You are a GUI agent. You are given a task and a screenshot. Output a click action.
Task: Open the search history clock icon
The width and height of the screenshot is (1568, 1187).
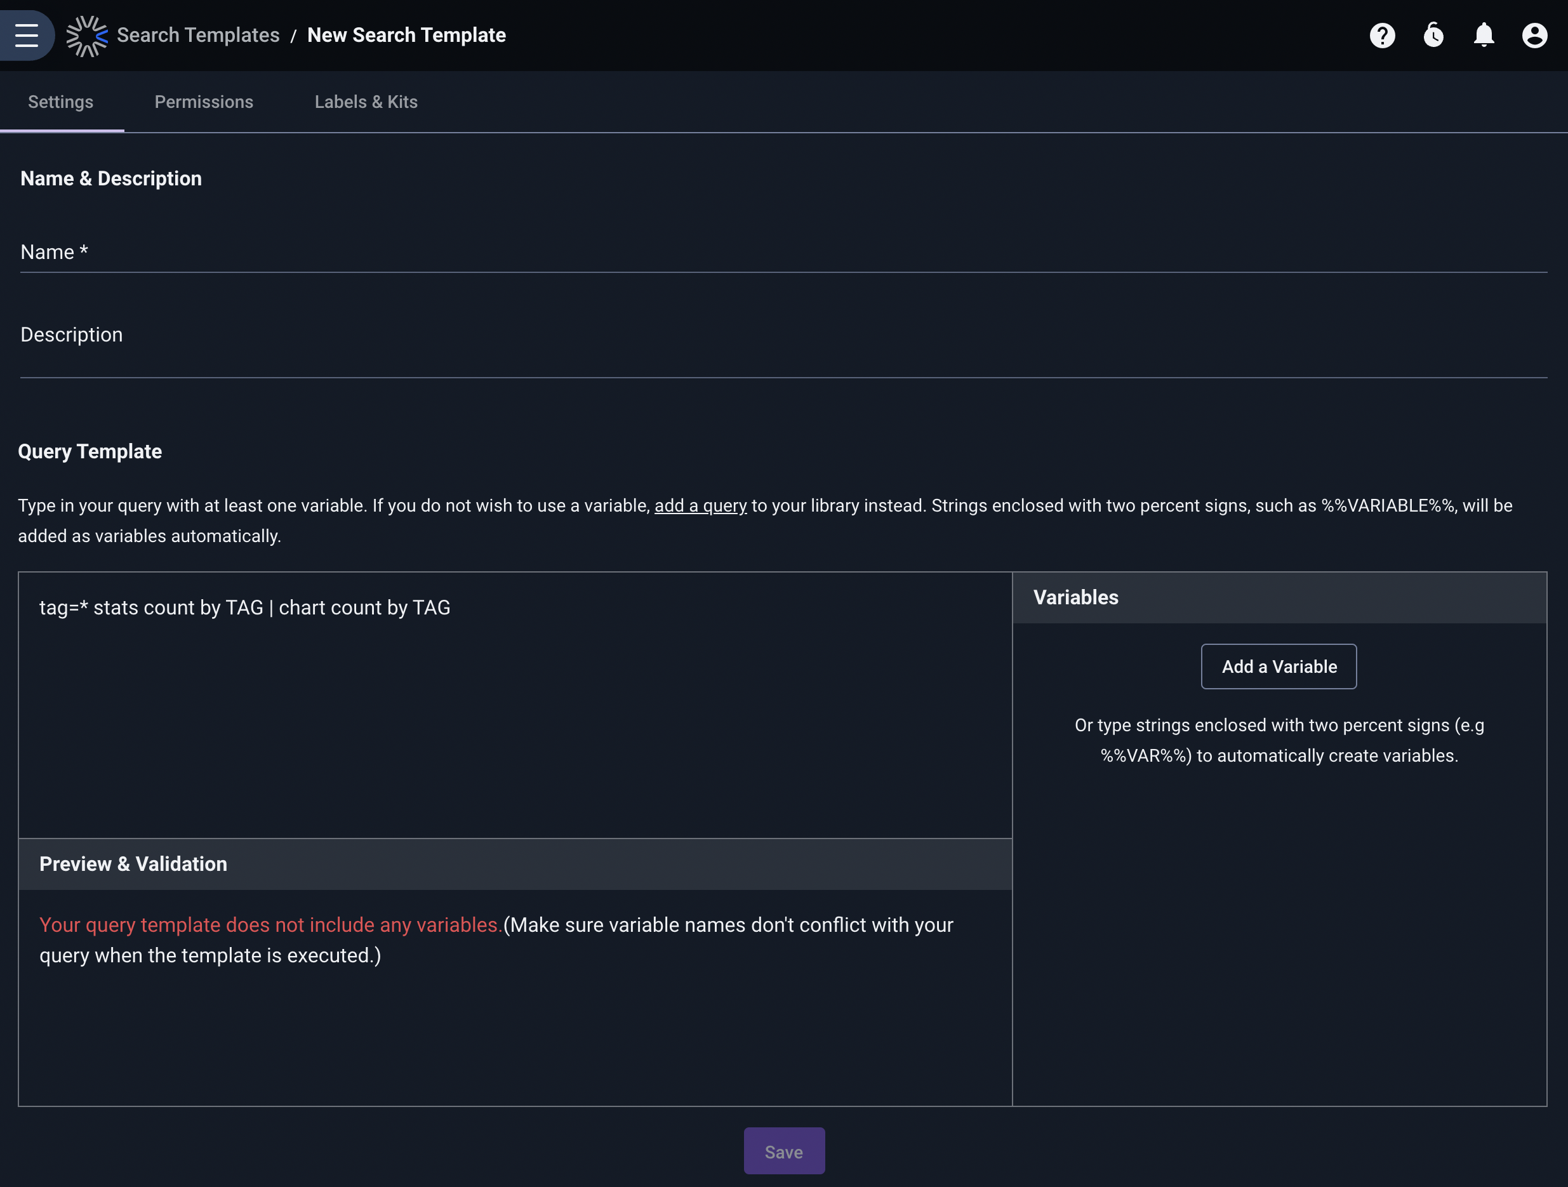(1433, 36)
